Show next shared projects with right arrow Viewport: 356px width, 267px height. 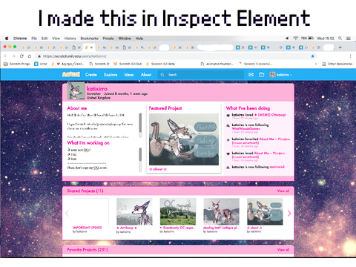coord(289,214)
